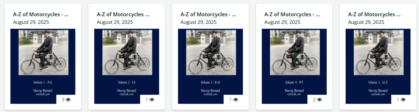The height and width of the screenshot is (112, 419).
Task: Click the fourth card's A-Z of Motorcycles title
Action: (292, 14)
